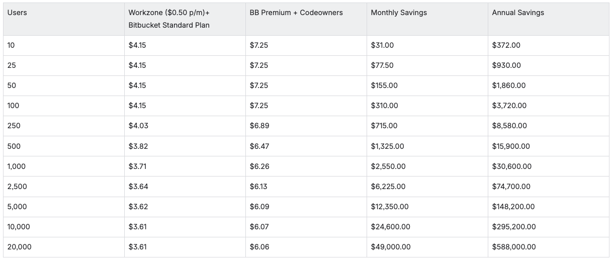
Task: Click the $4.03 Workzone price cell
Action: 138,126
